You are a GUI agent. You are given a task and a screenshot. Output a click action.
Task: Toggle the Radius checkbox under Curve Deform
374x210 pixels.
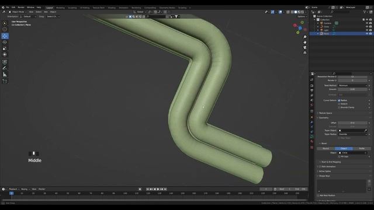(339, 100)
